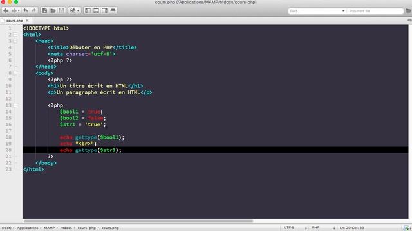Image resolution: width=412 pixels, height=231 pixels.
Task: Toggle the bottom pane
Action: pos(96,10)
